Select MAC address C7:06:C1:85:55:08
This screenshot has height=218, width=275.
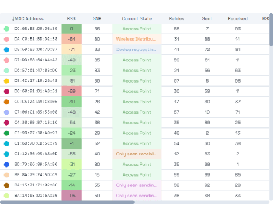click(x=36, y=112)
